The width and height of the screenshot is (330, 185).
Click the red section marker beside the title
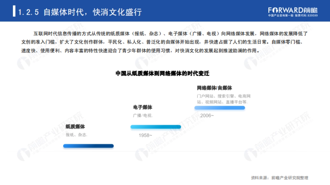tap(14, 12)
